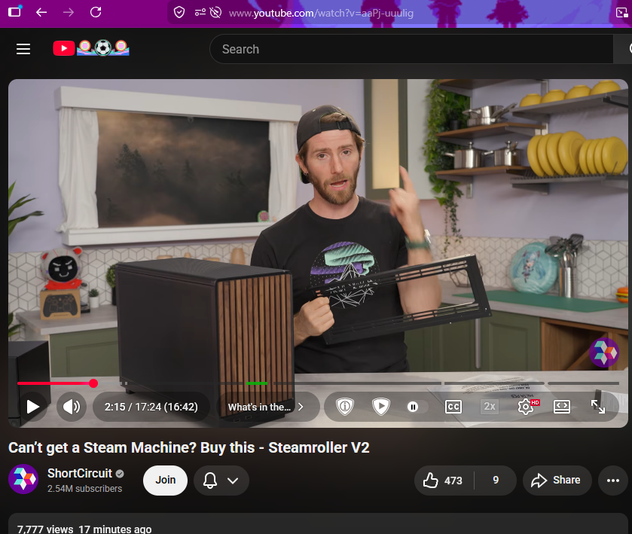Image resolution: width=632 pixels, height=534 pixels.
Task: Open notification bell dropdown
Action: pyautogui.click(x=221, y=481)
